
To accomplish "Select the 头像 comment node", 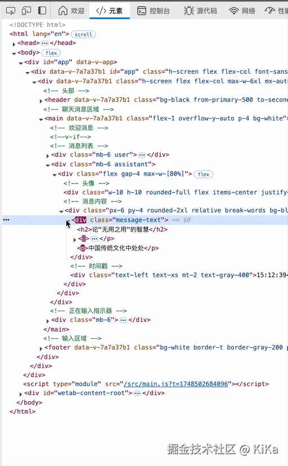I will point(87,183).
